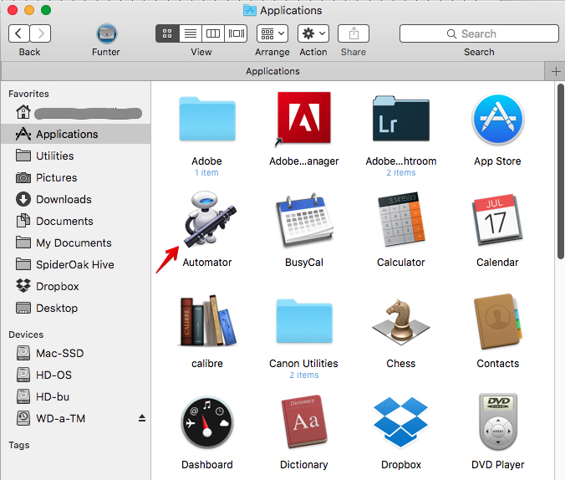
Task: Launch the Calculator app
Action: click(x=401, y=222)
